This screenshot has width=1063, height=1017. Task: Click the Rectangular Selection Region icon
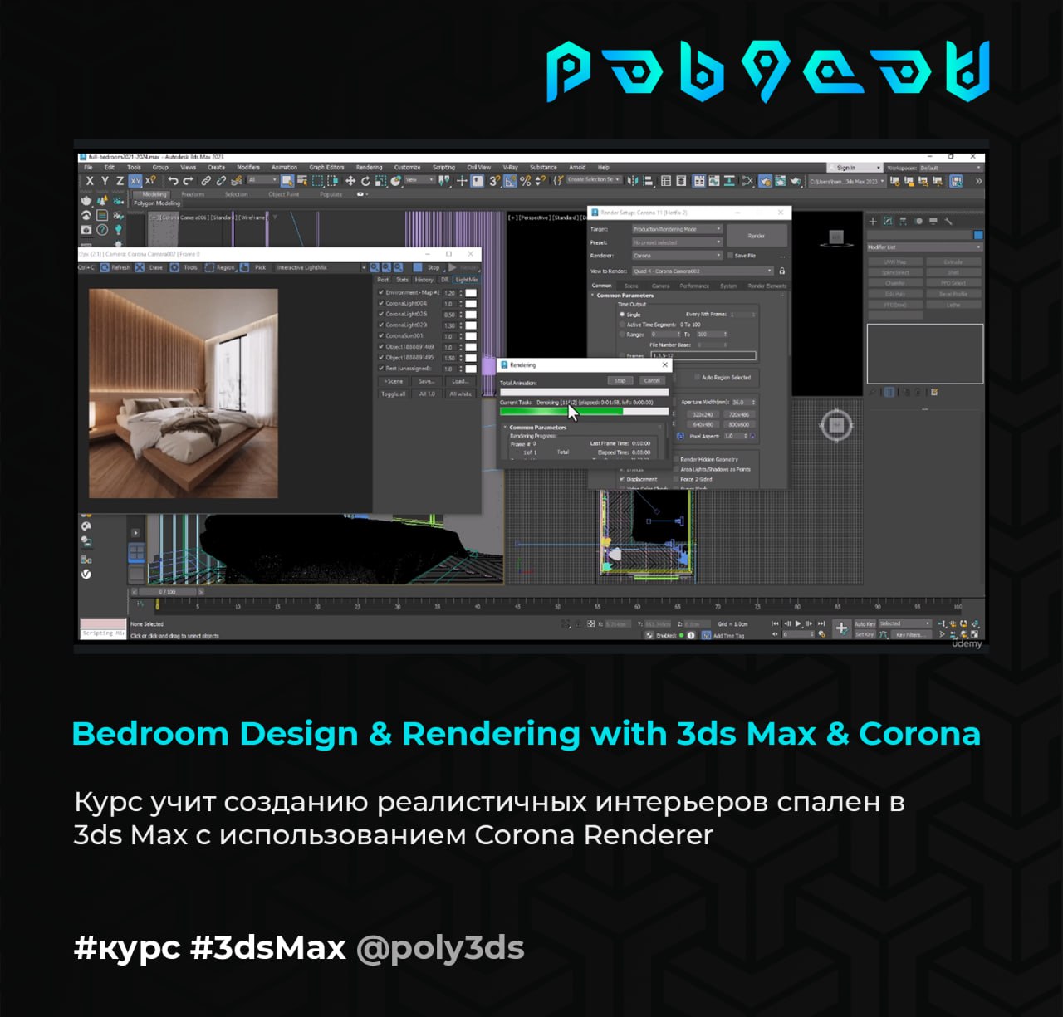coord(317,181)
